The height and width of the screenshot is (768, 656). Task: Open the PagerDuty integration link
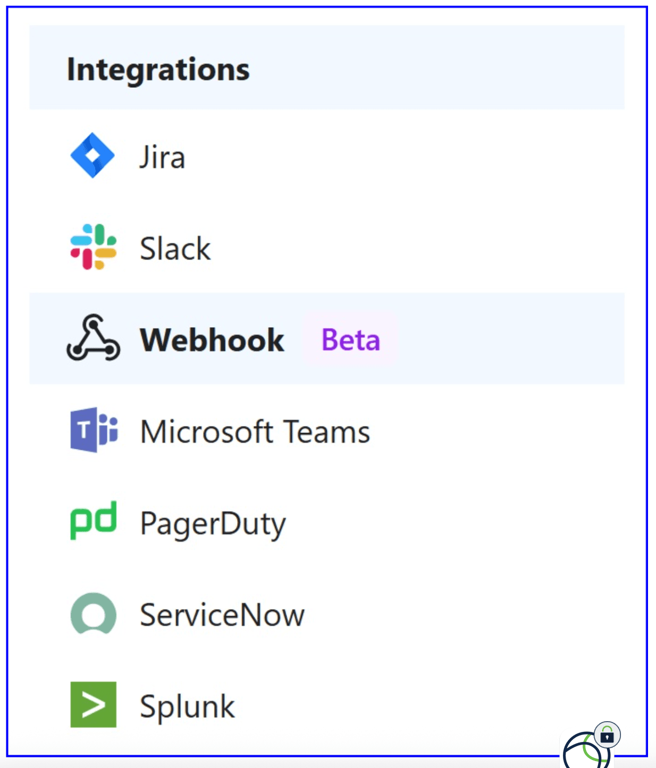(x=212, y=523)
